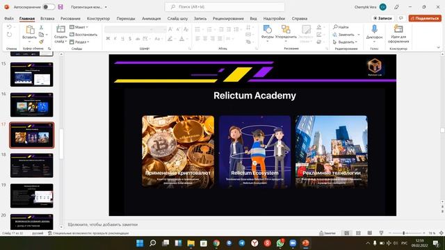The height and width of the screenshot is (250, 445).
Task: Collapse the ribbon with the chevron
Action: (x=438, y=48)
